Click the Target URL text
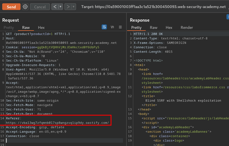Image resolution: width=229 pixels, height=146 pixels. [x=153, y=7]
